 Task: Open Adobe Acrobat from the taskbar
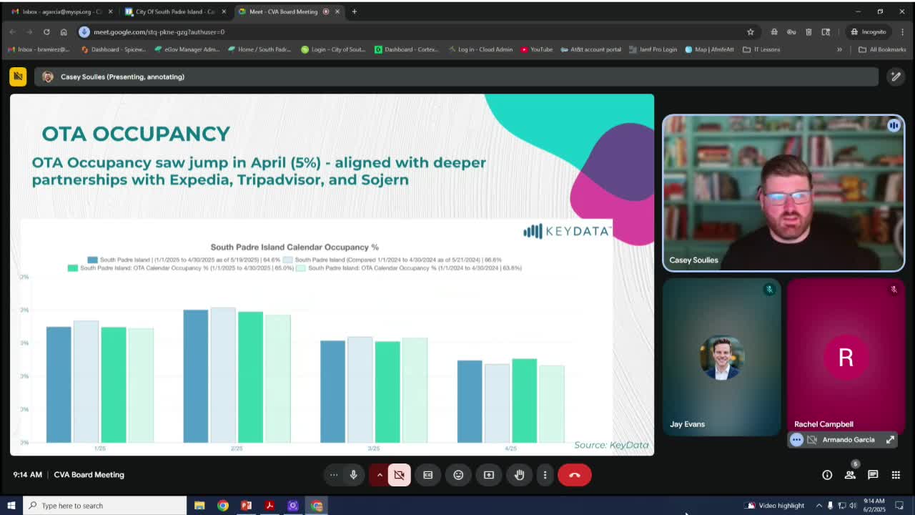(x=269, y=506)
